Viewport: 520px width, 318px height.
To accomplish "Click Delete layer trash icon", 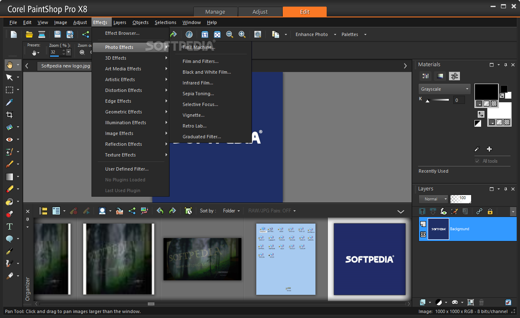I will coord(481,302).
